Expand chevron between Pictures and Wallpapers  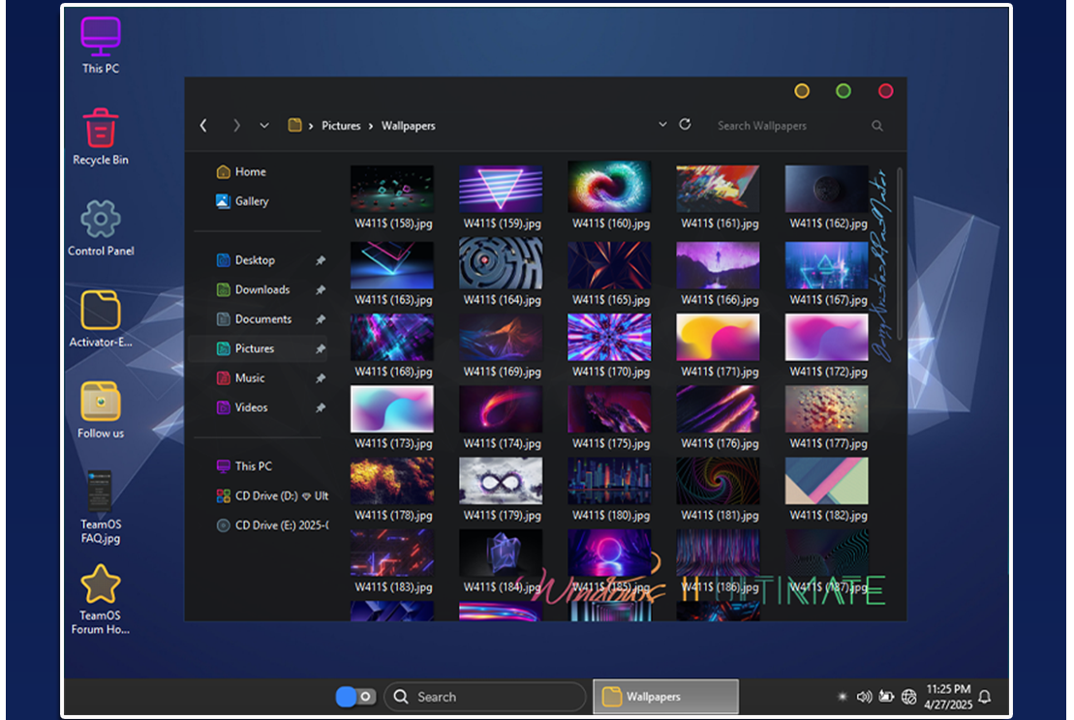[x=370, y=126]
